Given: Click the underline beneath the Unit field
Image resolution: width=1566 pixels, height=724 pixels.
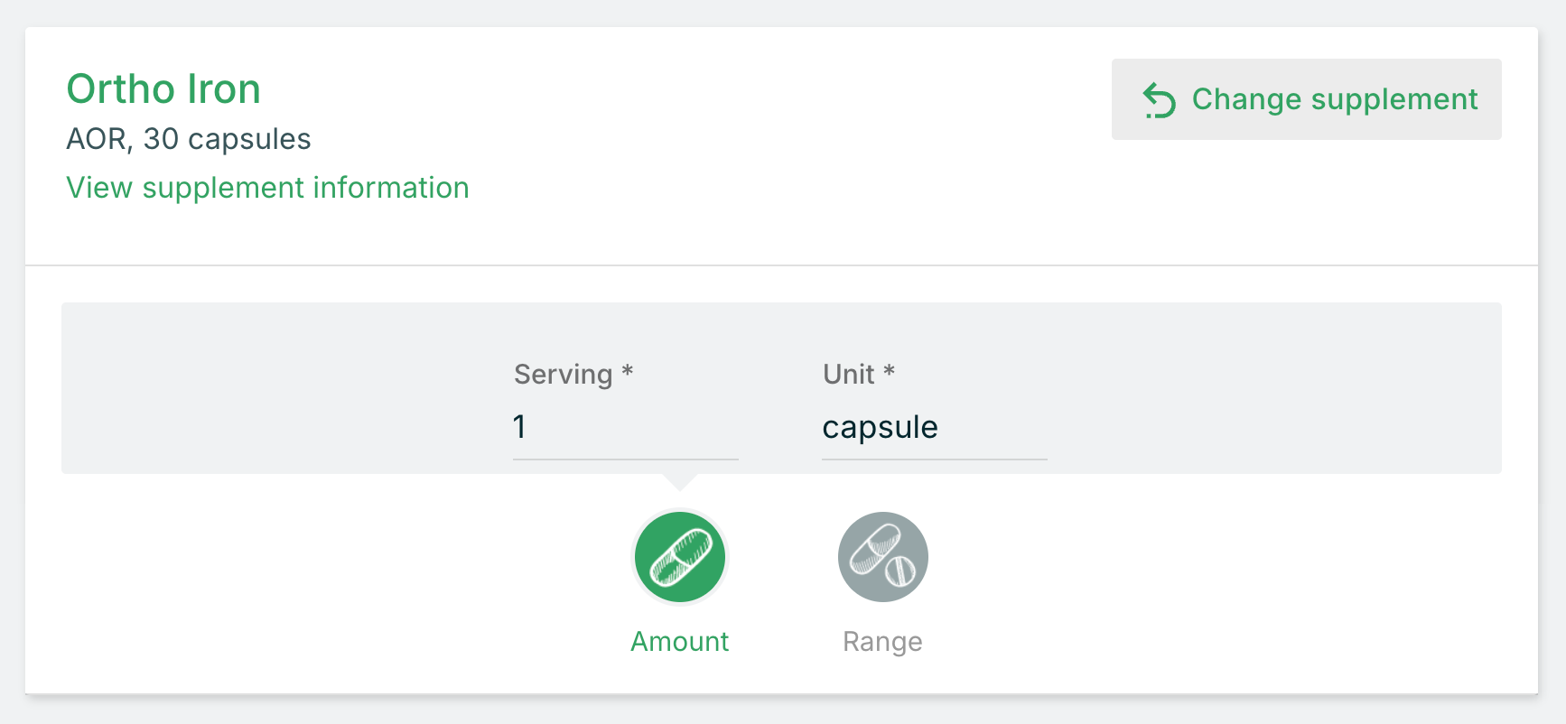Looking at the screenshot, I should [x=935, y=459].
